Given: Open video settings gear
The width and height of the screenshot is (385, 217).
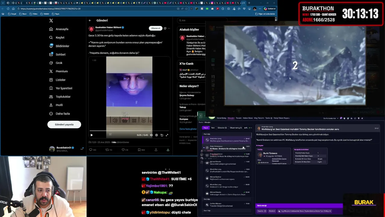Looking at the screenshot, I should [x=156, y=135].
